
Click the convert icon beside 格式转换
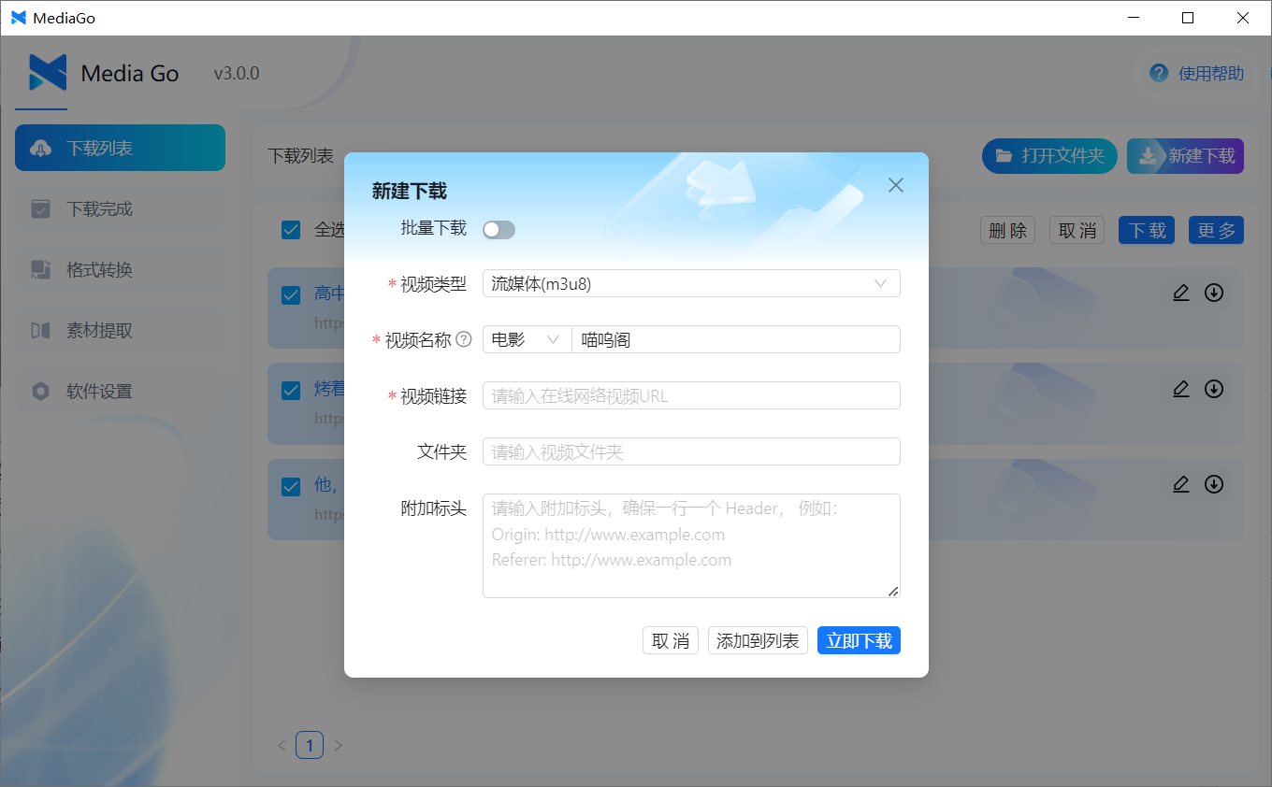click(40, 269)
